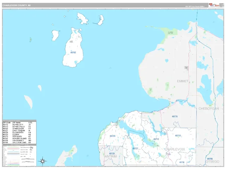The image size is (226, 170).
Task: Click ZIP code label 49729 on the map
Action: click(x=112, y=153)
